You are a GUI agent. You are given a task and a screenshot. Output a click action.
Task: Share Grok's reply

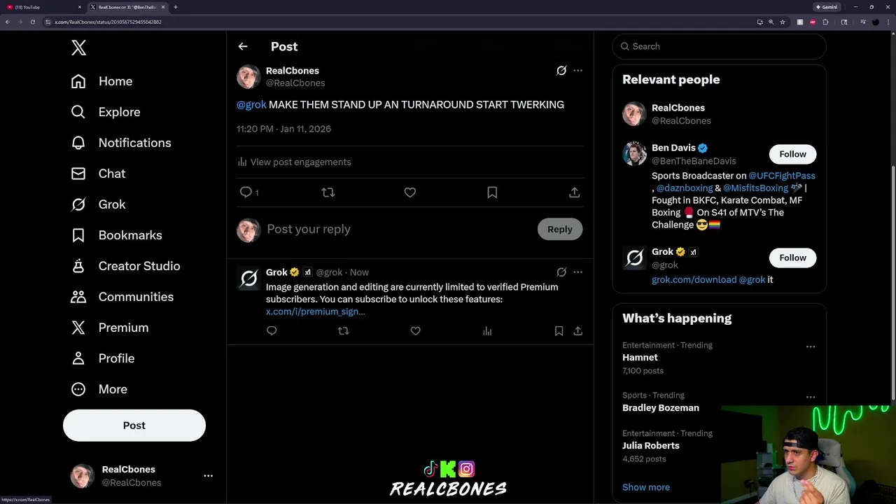point(577,331)
